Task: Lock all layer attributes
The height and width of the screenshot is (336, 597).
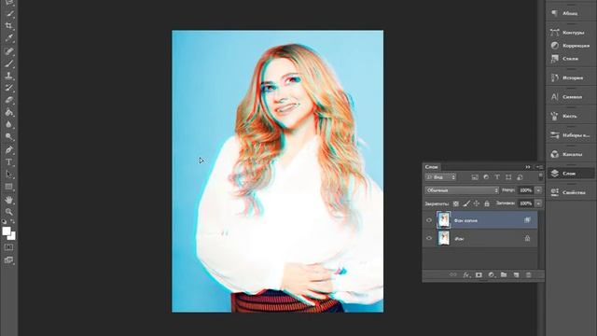Action: (x=487, y=203)
